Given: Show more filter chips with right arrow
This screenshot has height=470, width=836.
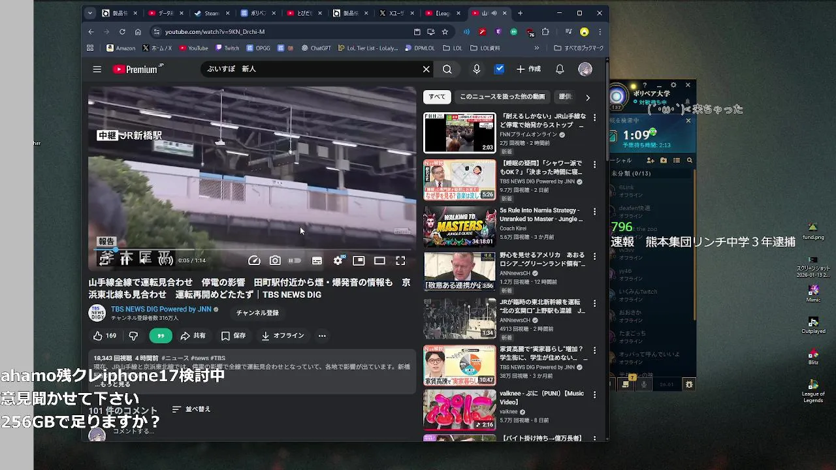Looking at the screenshot, I should coord(587,97).
